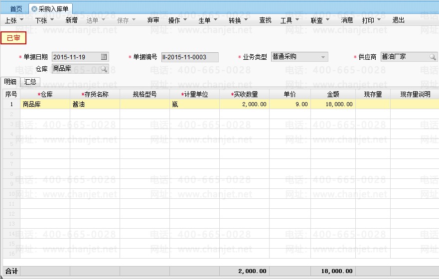
Task: Click the 已审 status stamp
Action: [x=13, y=38]
